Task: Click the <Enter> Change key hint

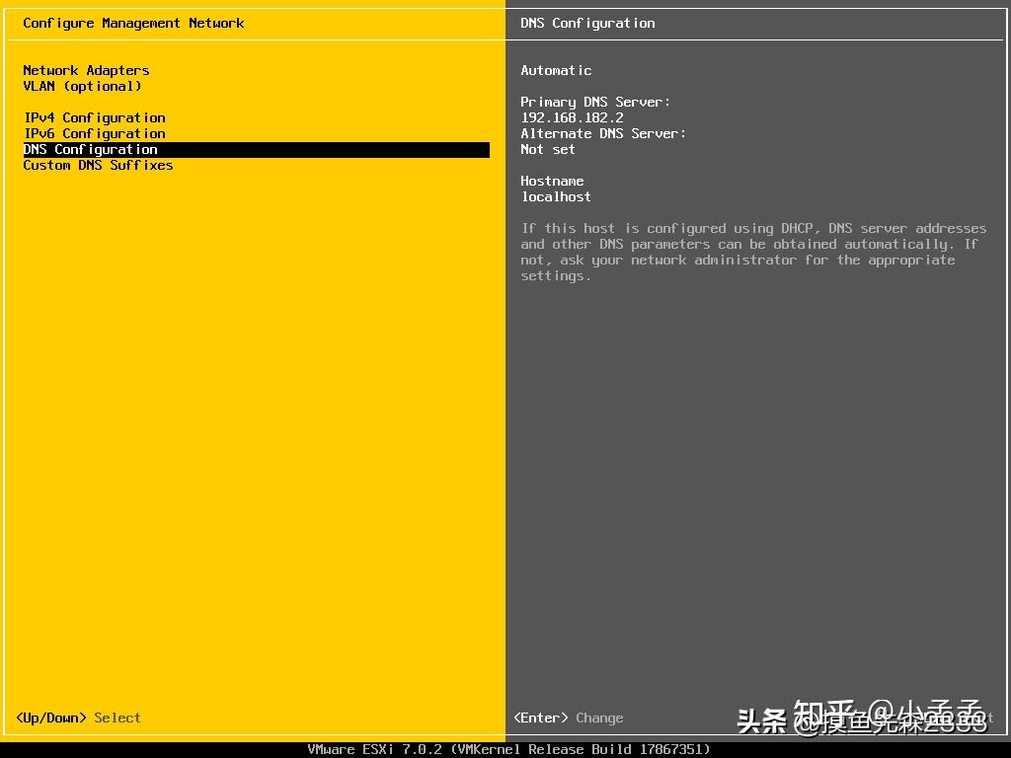Action: click(x=568, y=719)
